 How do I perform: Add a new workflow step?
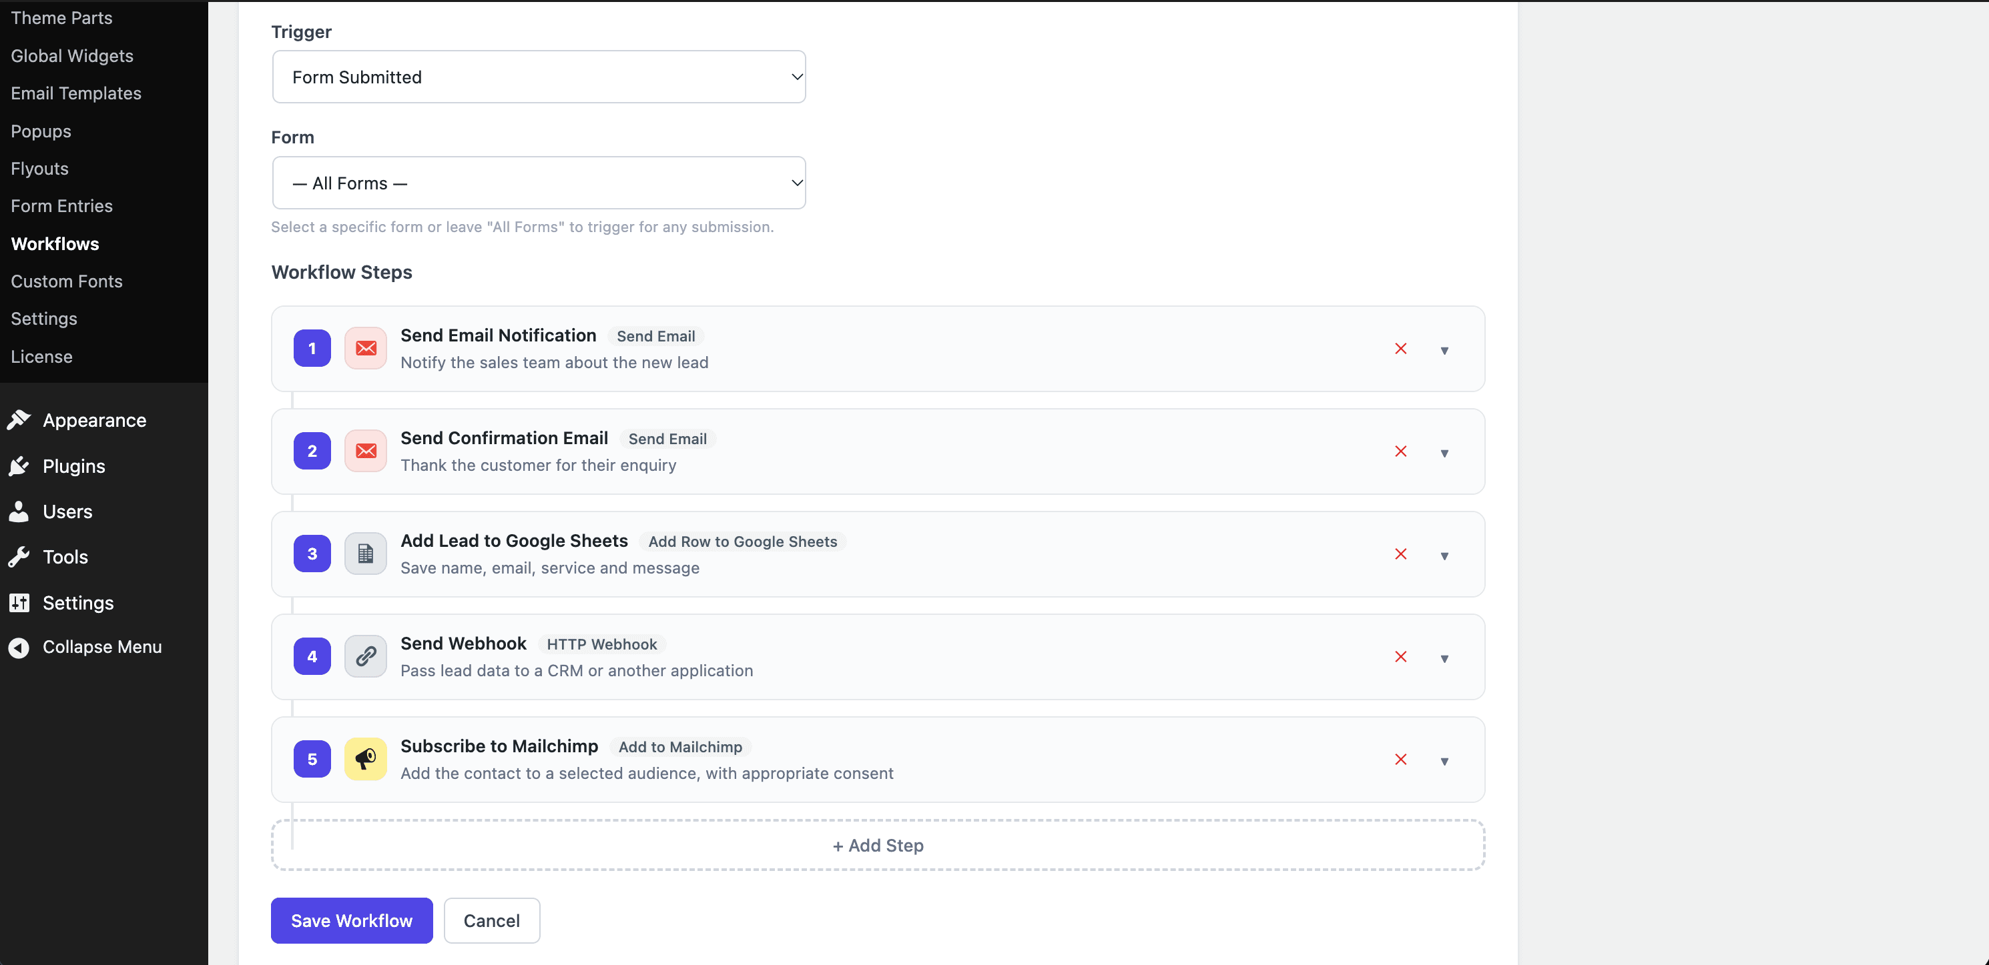[x=878, y=846]
